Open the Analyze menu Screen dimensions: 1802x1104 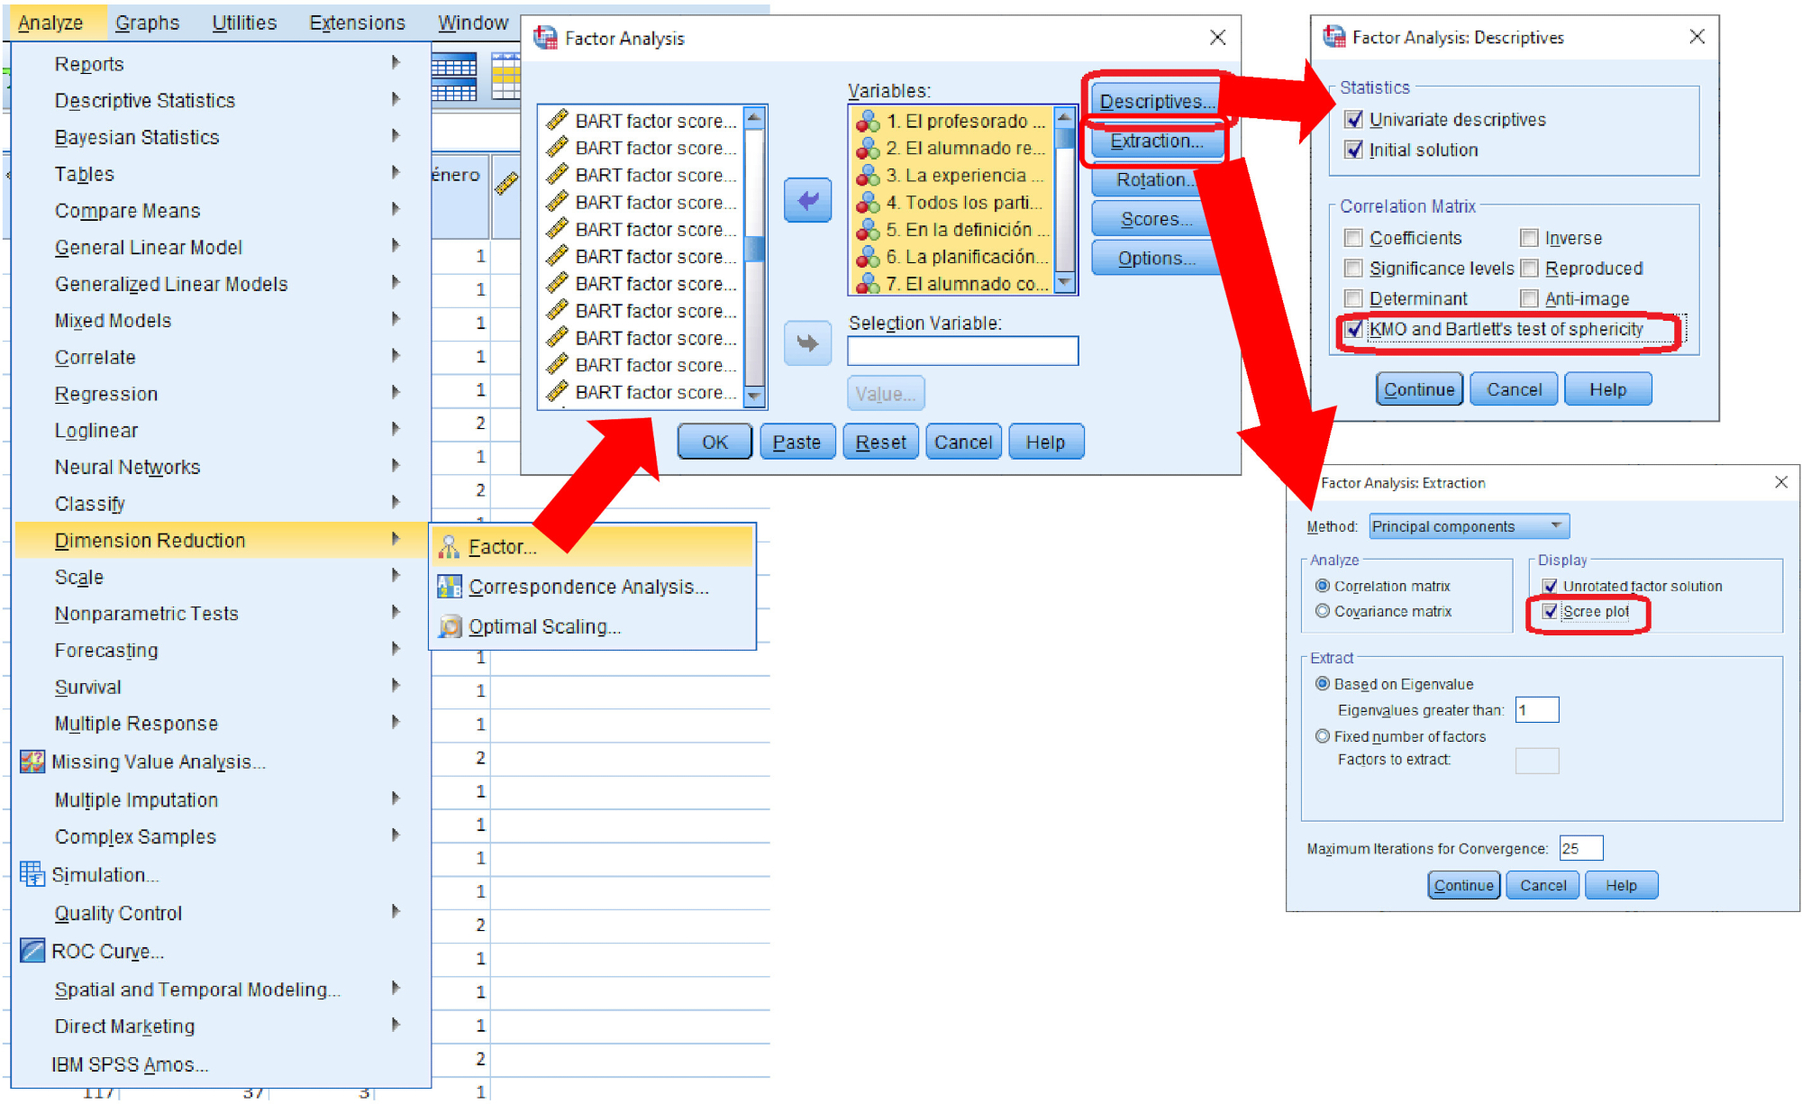point(50,23)
